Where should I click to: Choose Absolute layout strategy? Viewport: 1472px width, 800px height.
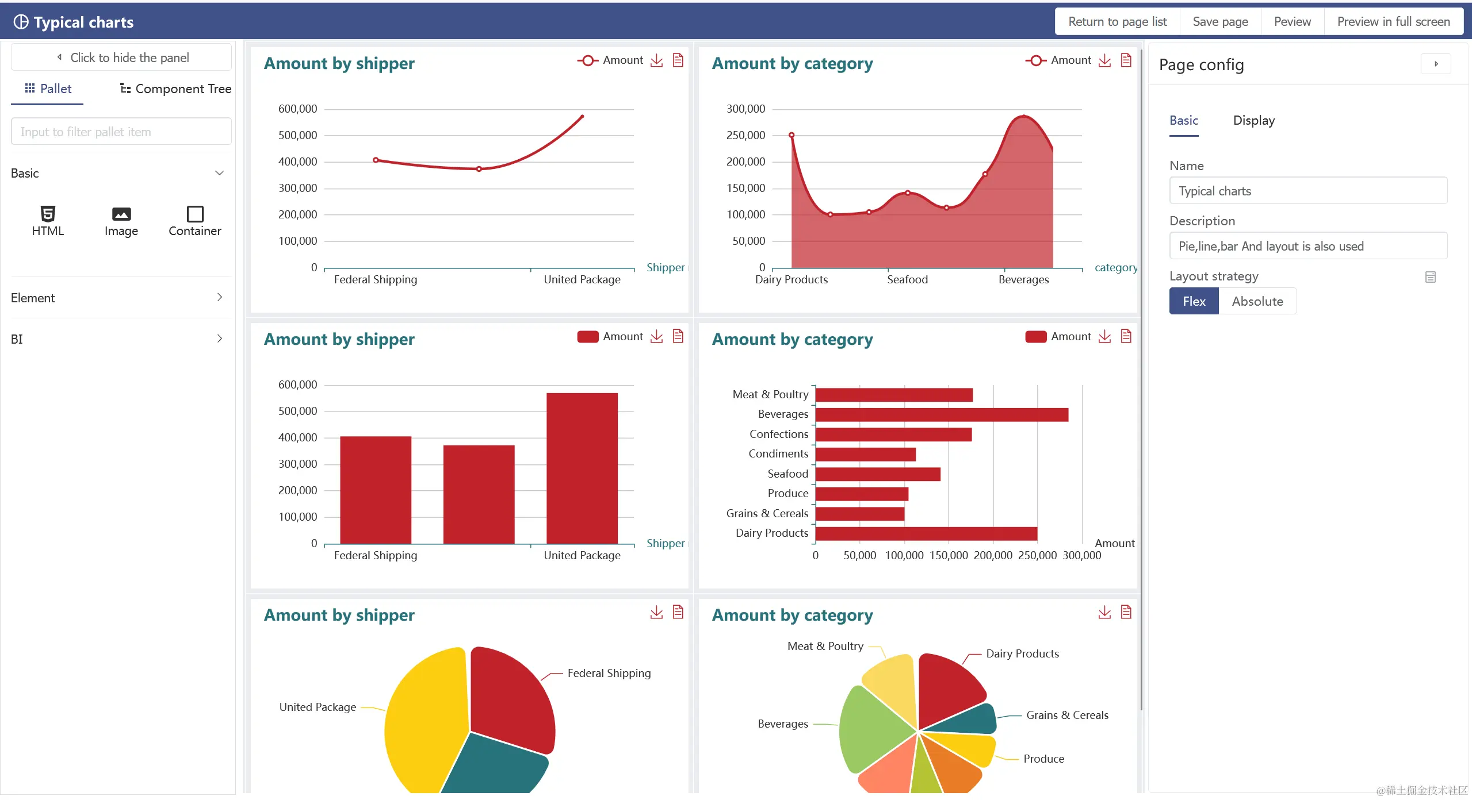pyautogui.click(x=1257, y=301)
